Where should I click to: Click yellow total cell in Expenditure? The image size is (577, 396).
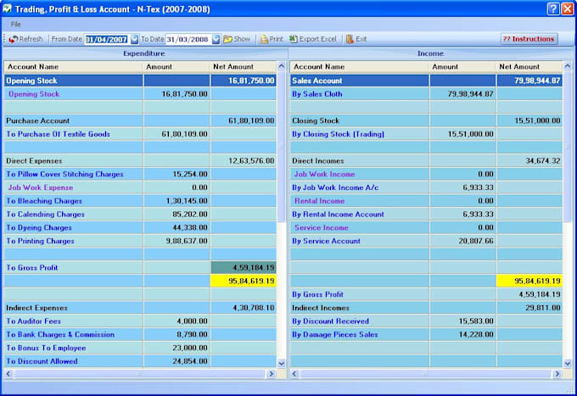click(x=243, y=281)
